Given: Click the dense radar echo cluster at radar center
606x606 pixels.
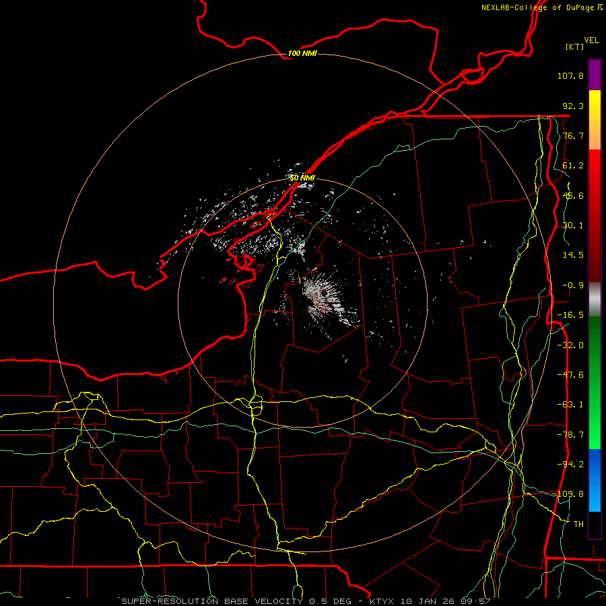Looking at the screenshot, I should [x=323, y=297].
